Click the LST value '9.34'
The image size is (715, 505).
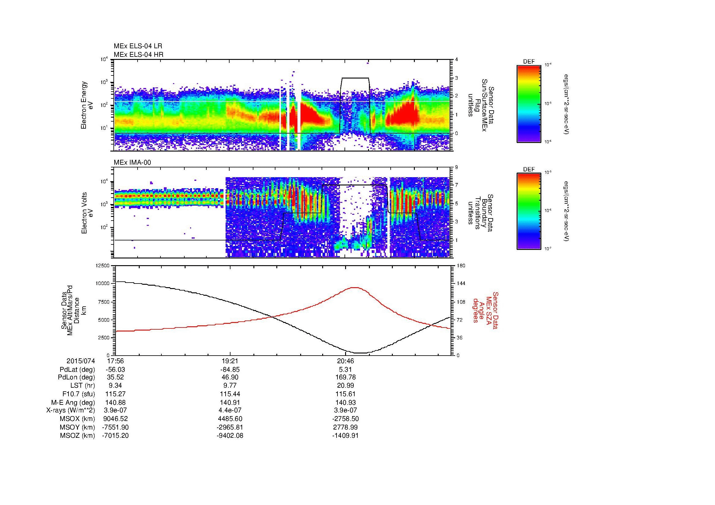[x=116, y=386]
